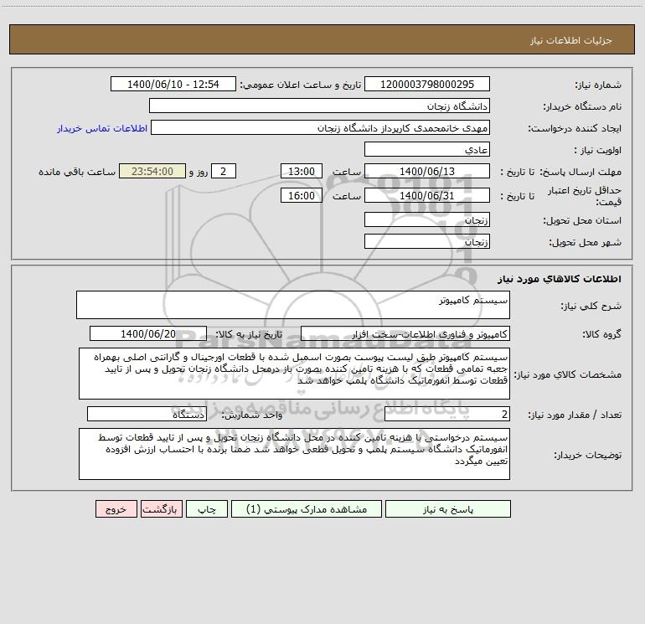Click the unit field دستگاه

click(x=147, y=415)
